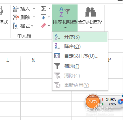
Task: Select column P header
Action: coord(109,60)
